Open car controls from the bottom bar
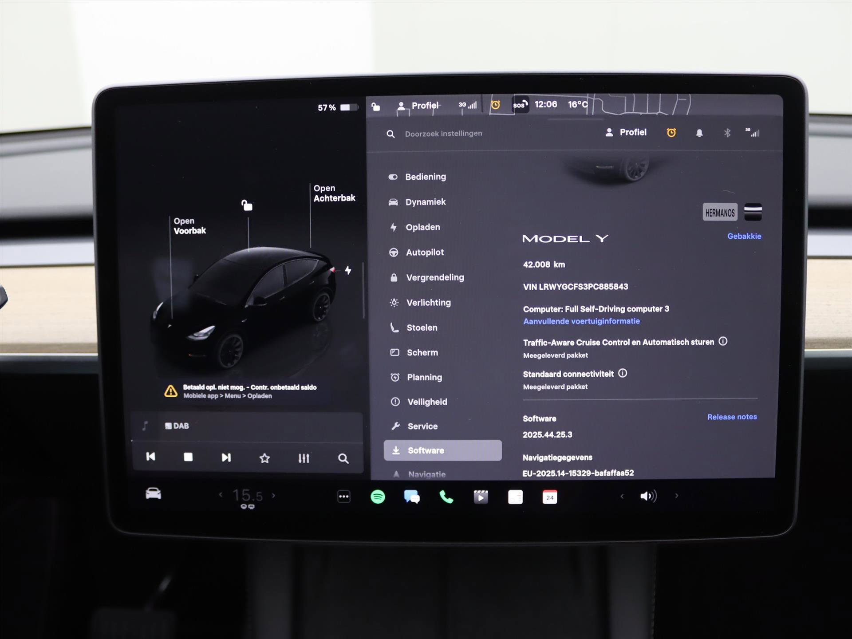The image size is (852, 639). pyautogui.click(x=154, y=493)
